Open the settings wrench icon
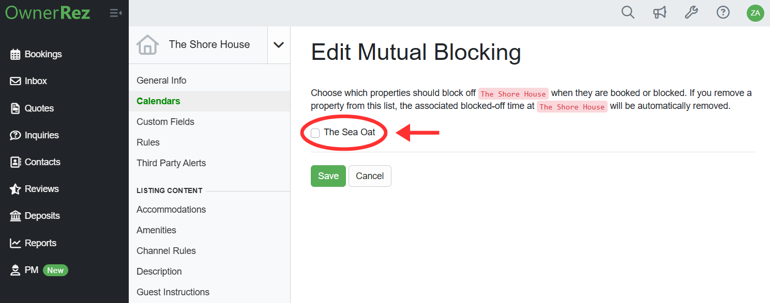Screen dimensions: 770x303 691,12
